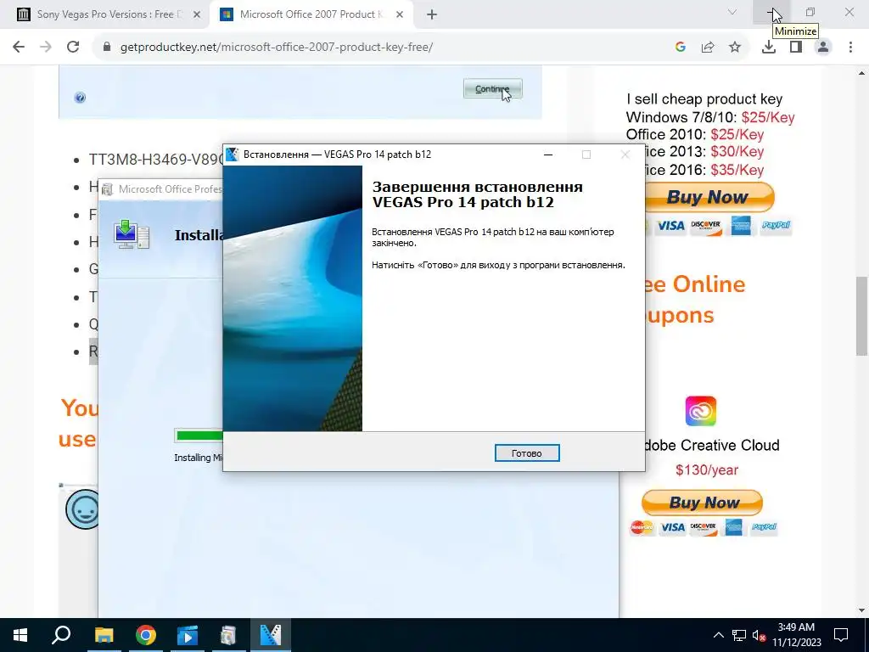Click the address bar URL field

383,48
